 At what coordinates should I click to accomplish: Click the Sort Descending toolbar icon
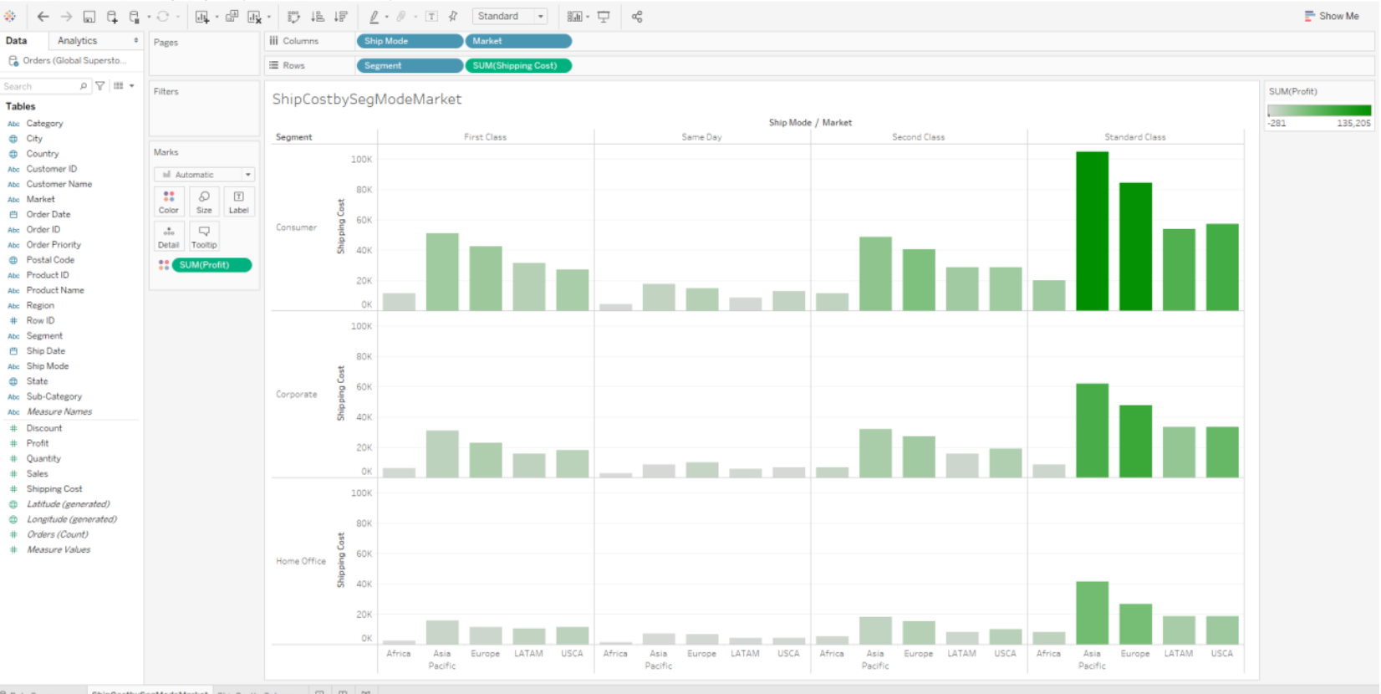341,17
